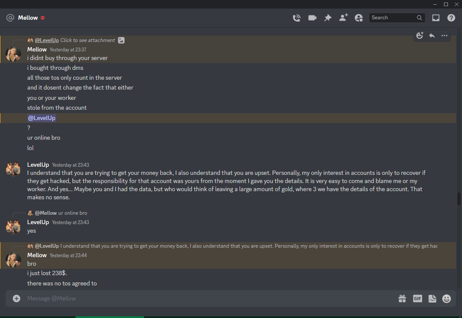Open the sticker picker
462x318 pixels.
(x=432, y=299)
